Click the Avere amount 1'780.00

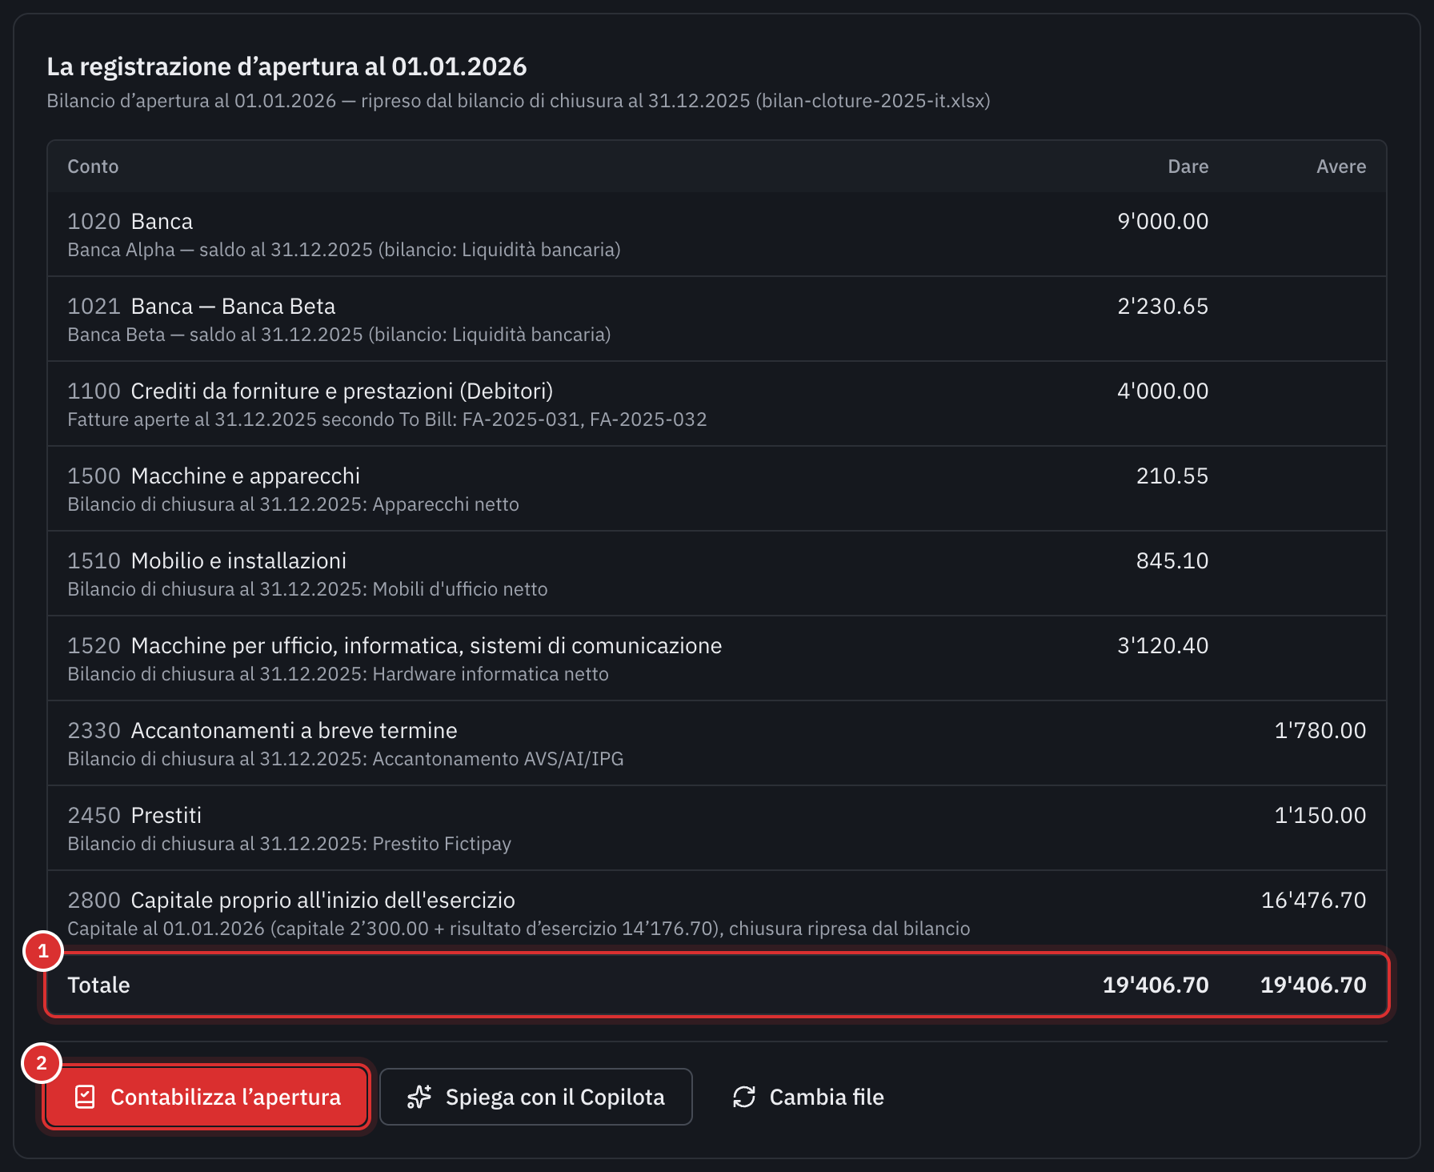1320,730
